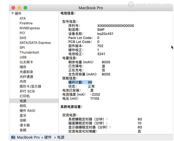Click MacBook Pro text in bottom path bar
Image resolution: width=174 pixels, height=141 pixels.
(x=28, y=137)
